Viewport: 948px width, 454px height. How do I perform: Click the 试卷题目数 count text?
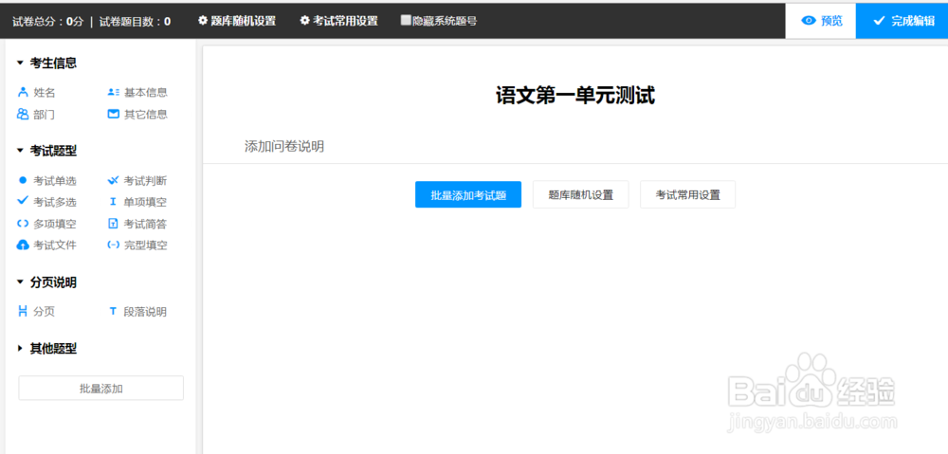coord(135,21)
